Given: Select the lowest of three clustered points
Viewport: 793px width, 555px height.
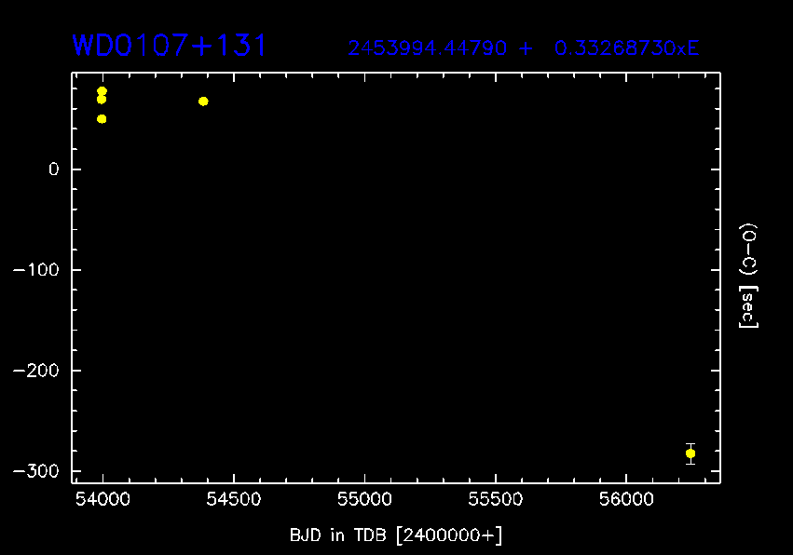Looking at the screenshot, I should pyautogui.click(x=102, y=119).
